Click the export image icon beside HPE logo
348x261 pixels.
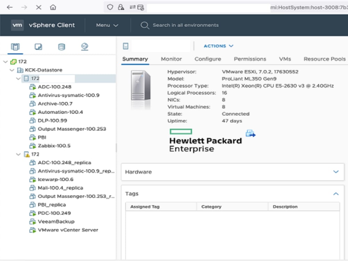click(251, 133)
